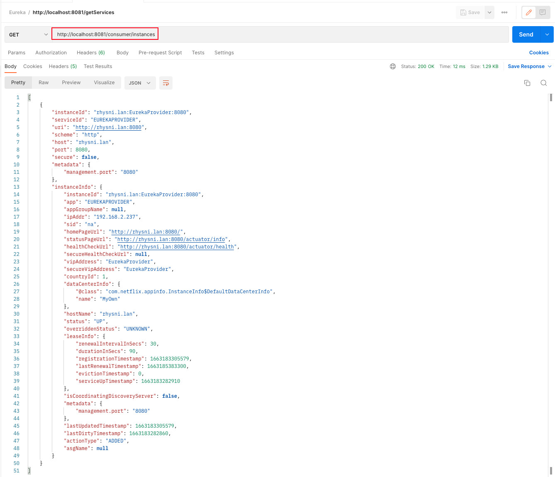
Task: Open the healthCheckUrl actuator/health link
Action: click(x=177, y=247)
